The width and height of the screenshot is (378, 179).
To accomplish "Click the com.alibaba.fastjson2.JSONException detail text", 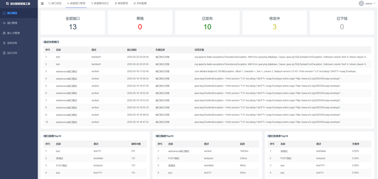I will (276, 71).
